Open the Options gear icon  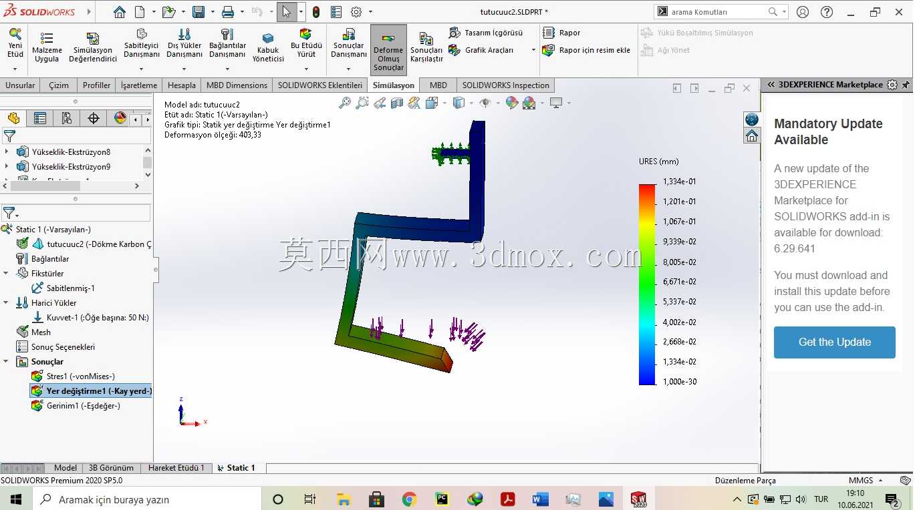point(356,12)
